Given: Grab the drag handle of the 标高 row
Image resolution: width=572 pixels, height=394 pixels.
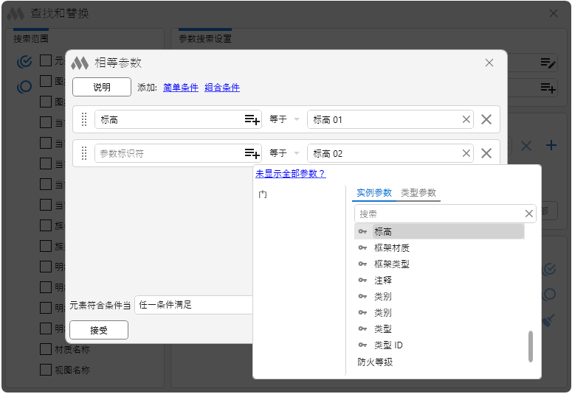Looking at the screenshot, I should tap(84, 119).
